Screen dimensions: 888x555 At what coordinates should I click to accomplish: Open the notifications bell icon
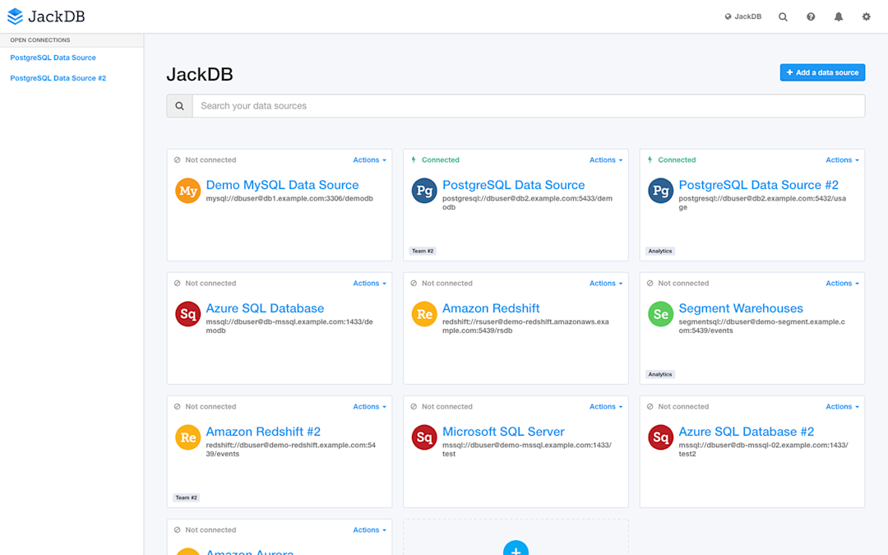(839, 17)
